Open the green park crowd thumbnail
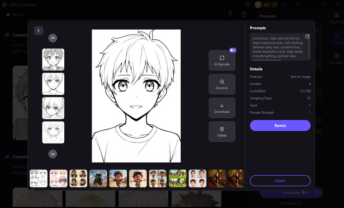Viewport: 344px width, 208px height. 178,178
